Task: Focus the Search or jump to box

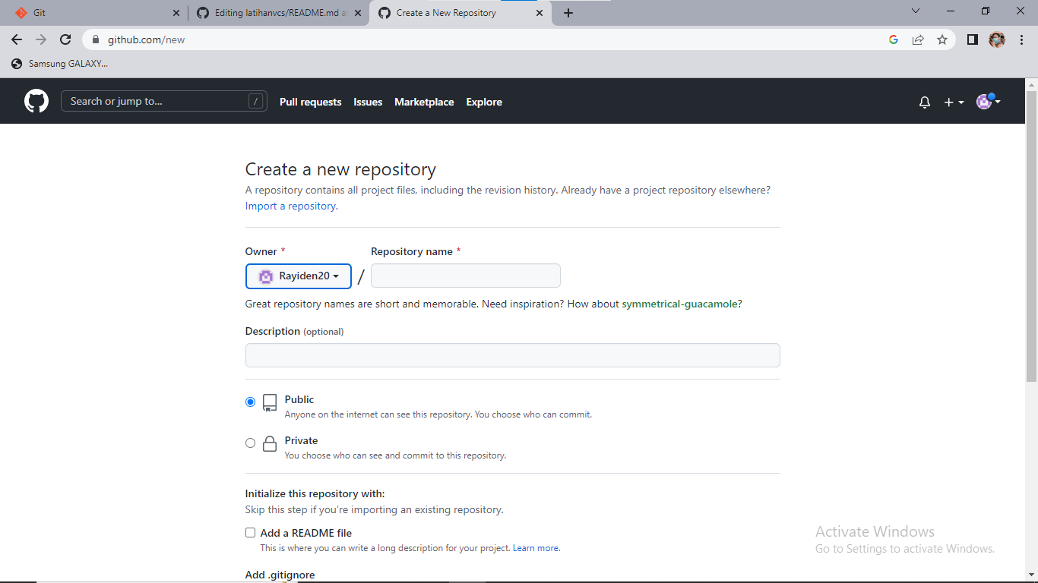Action: [164, 101]
